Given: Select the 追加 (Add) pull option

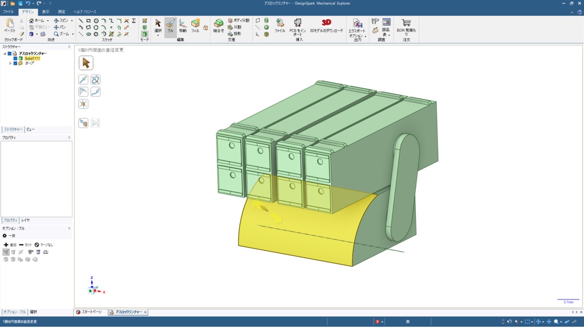Looking at the screenshot, I should click(x=10, y=245).
